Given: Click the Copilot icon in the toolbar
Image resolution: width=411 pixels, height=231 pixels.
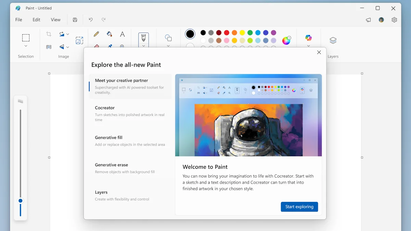Looking at the screenshot, I should (308, 38).
